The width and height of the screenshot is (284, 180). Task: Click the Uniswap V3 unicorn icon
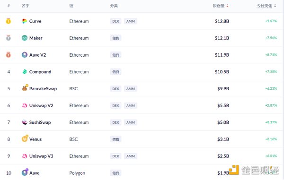point(25,156)
